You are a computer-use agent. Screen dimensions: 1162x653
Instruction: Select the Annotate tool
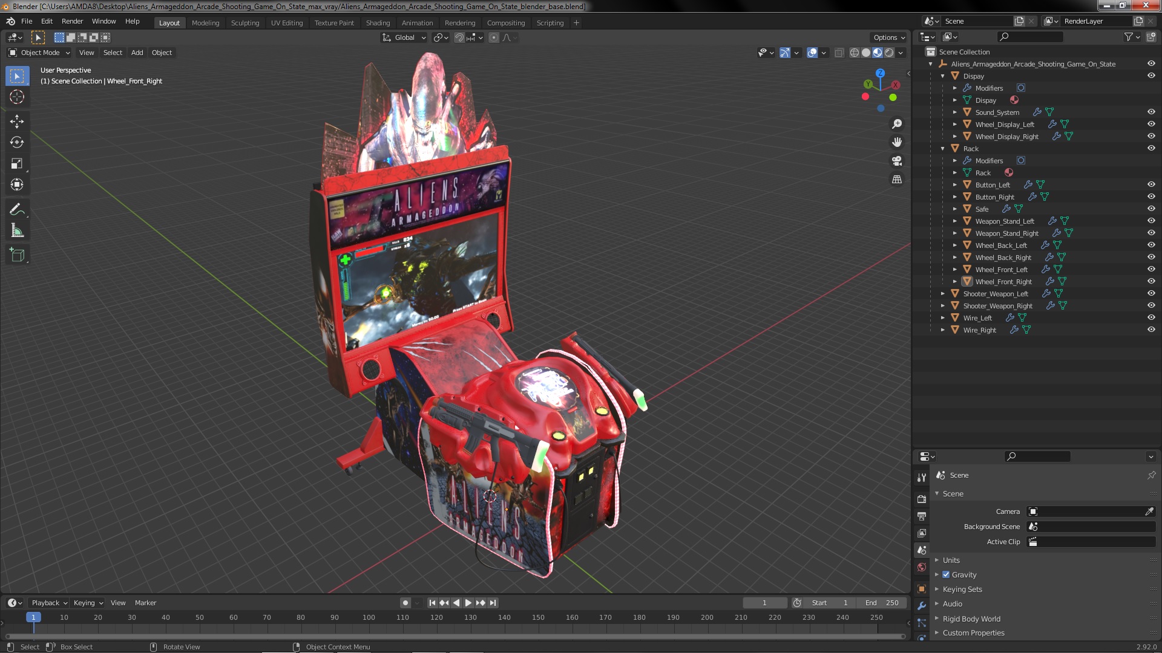(x=17, y=210)
